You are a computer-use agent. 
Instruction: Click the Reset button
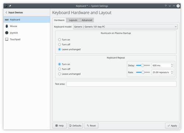91,126
